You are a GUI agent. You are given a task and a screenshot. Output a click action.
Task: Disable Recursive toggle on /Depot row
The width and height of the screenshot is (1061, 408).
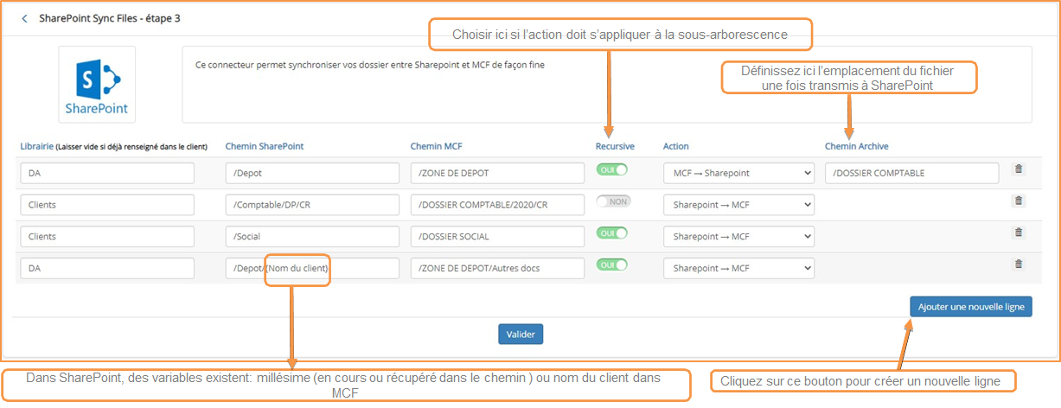pyautogui.click(x=612, y=169)
